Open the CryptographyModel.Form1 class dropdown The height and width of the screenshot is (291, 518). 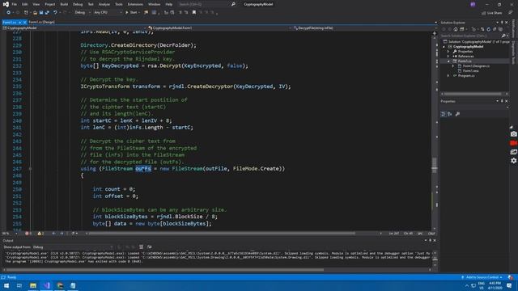coord(219,28)
